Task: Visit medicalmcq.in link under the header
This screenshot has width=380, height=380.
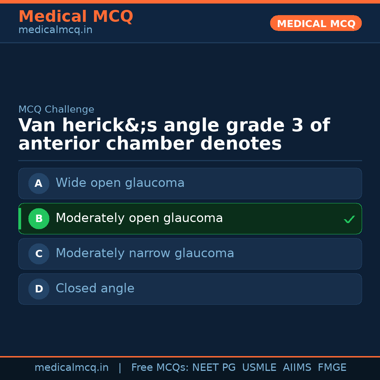Action: pos(55,30)
